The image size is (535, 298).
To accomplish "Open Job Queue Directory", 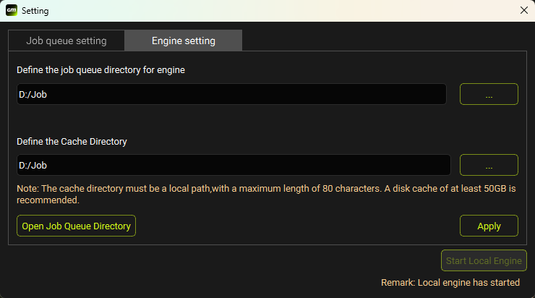I will (x=76, y=226).
